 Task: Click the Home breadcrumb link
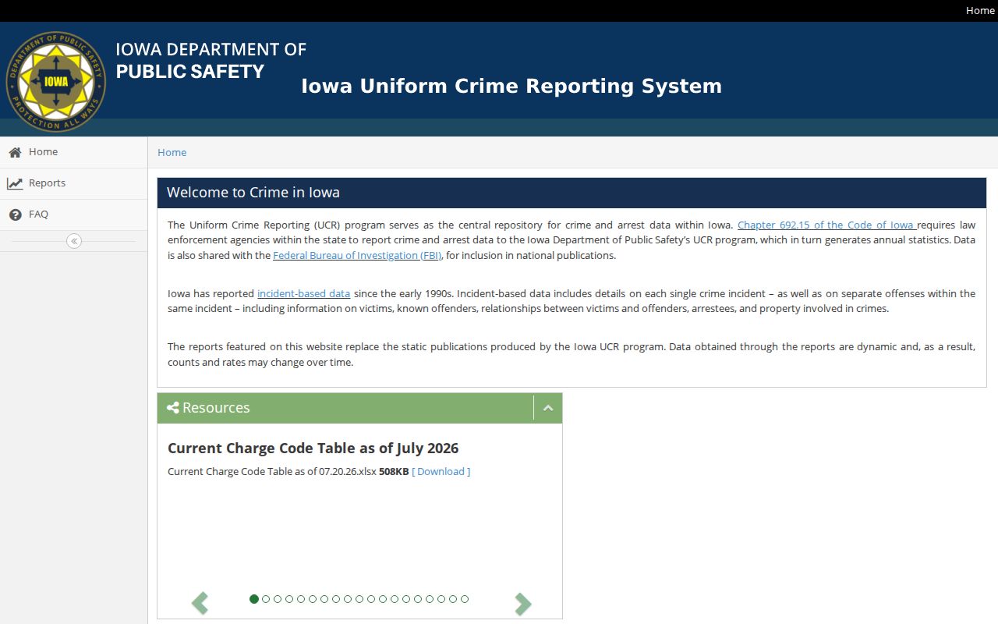coord(172,152)
